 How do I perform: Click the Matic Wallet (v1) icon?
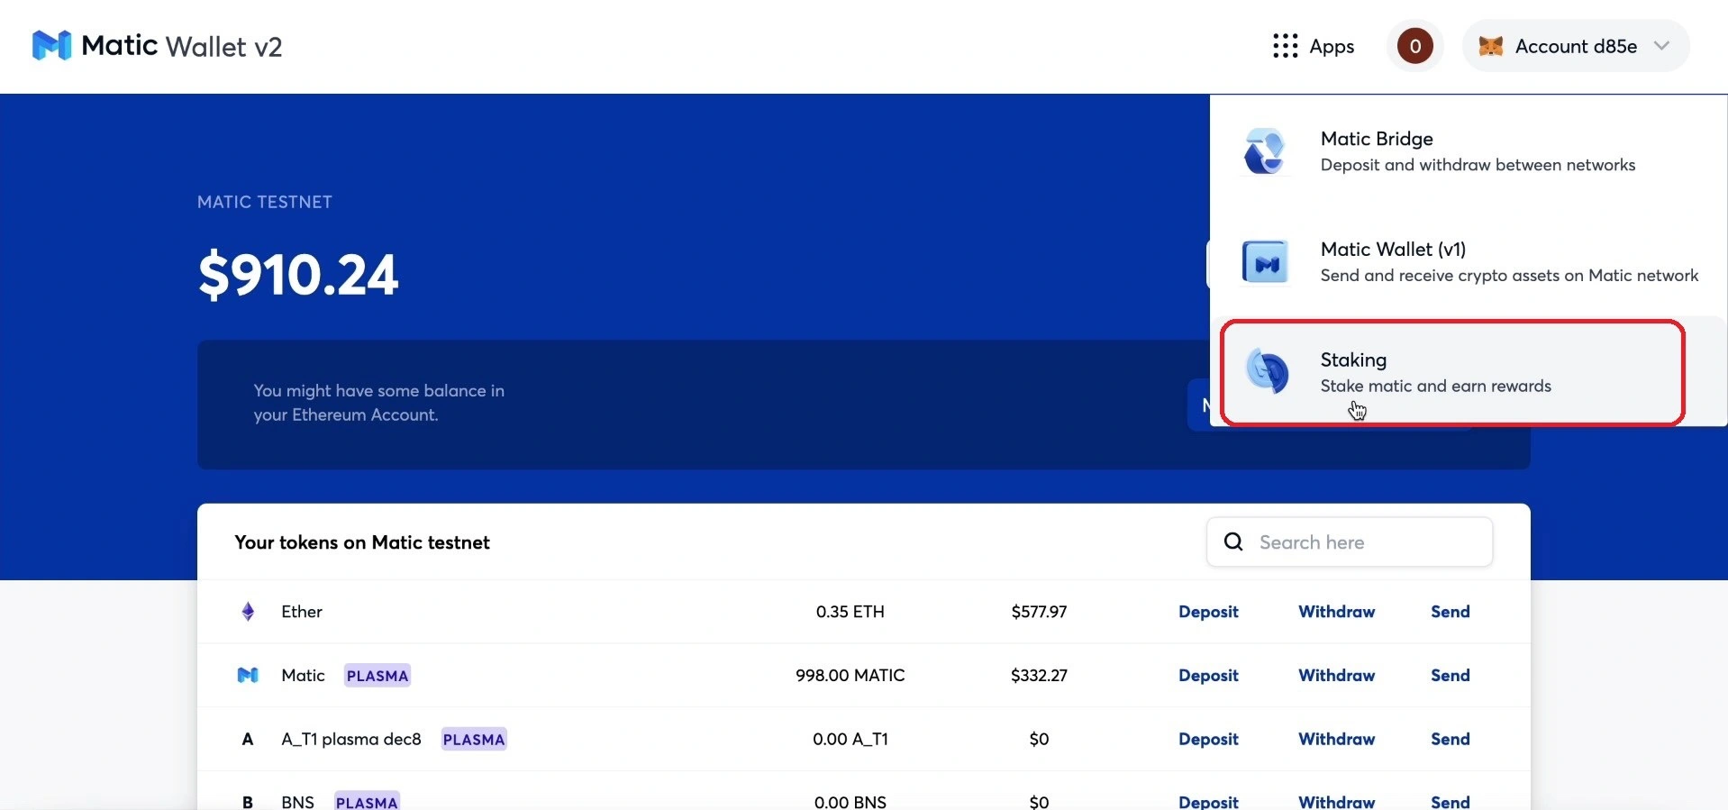coord(1265,261)
